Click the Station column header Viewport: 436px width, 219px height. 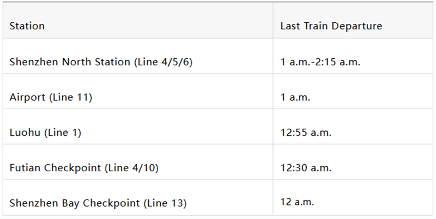[x=27, y=26]
